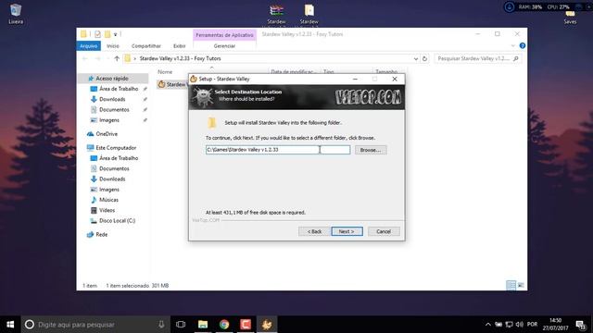Open the Windows Start menu
Screen dimensions: 593x333
[10, 325]
